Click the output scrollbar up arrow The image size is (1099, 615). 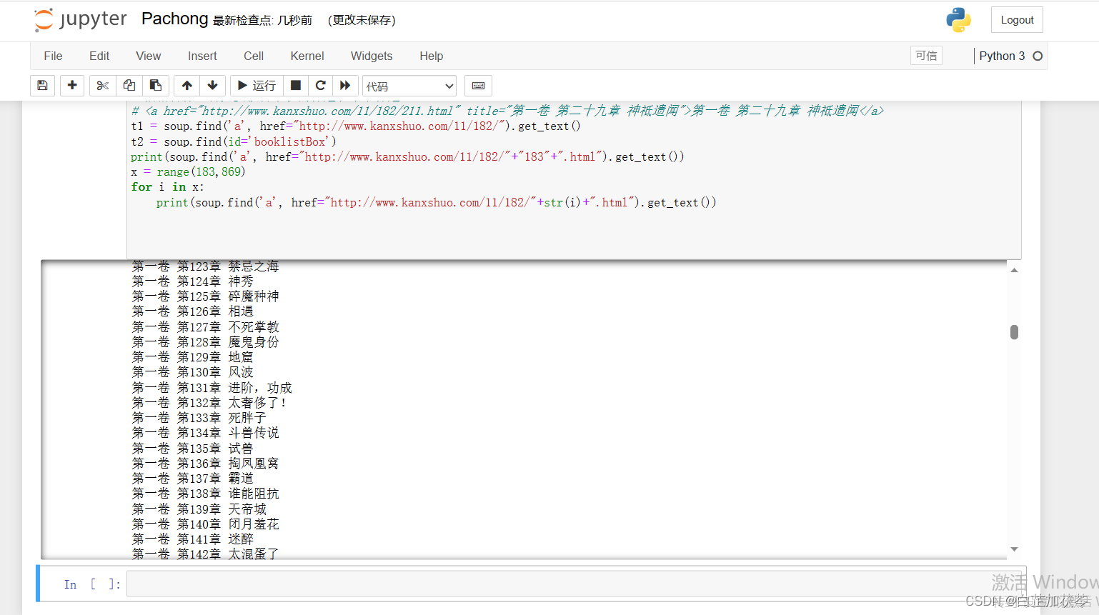(1014, 270)
